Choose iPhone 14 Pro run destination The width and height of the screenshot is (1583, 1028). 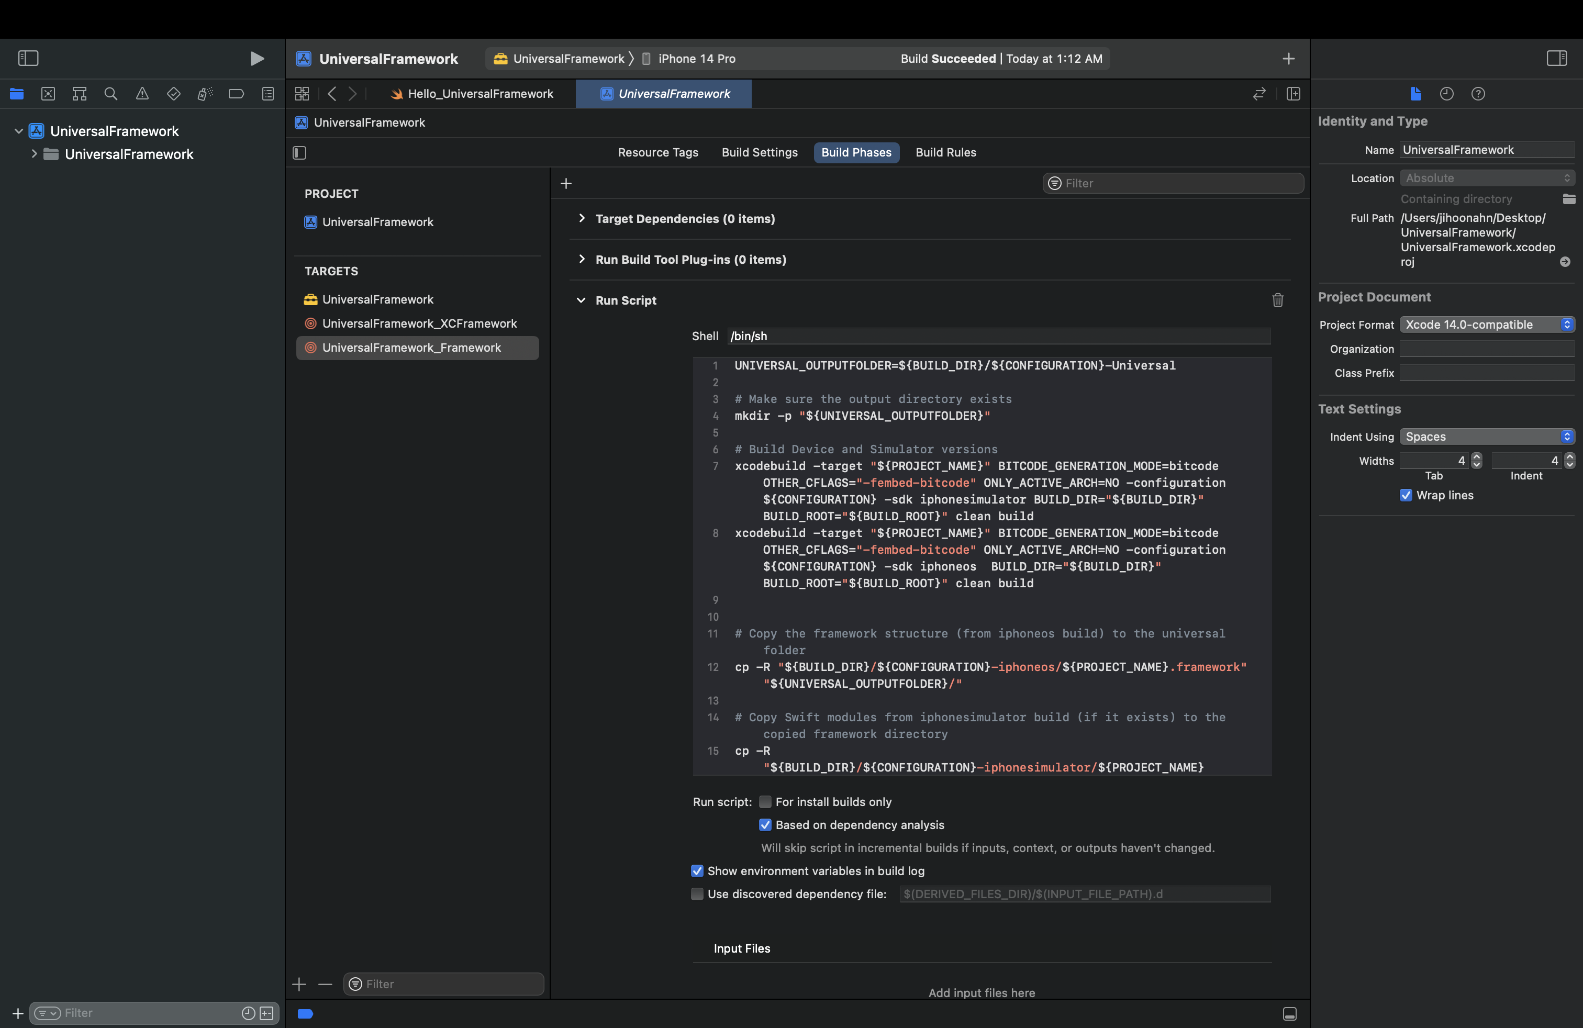(689, 59)
